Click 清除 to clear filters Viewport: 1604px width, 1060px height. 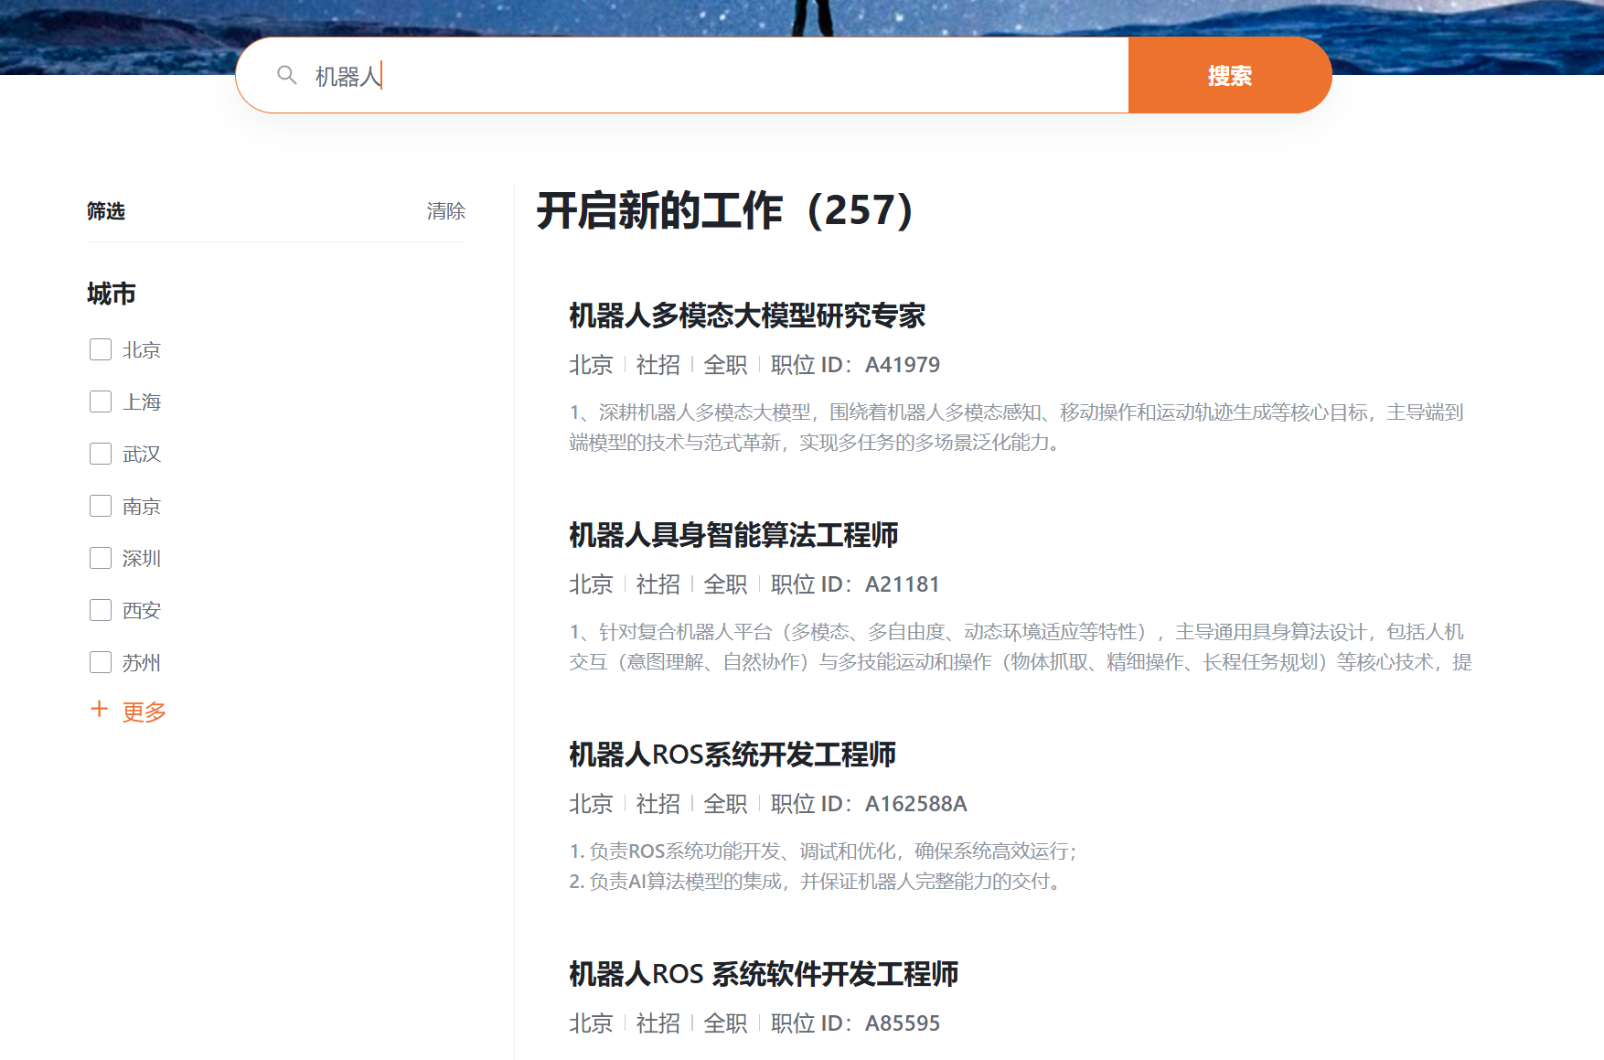pos(446,211)
